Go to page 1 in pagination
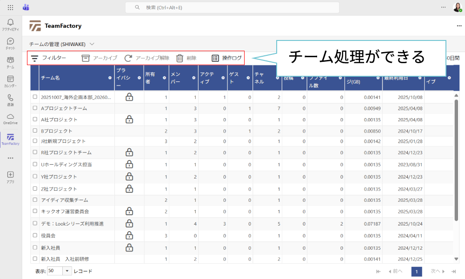 [x=417, y=271]
